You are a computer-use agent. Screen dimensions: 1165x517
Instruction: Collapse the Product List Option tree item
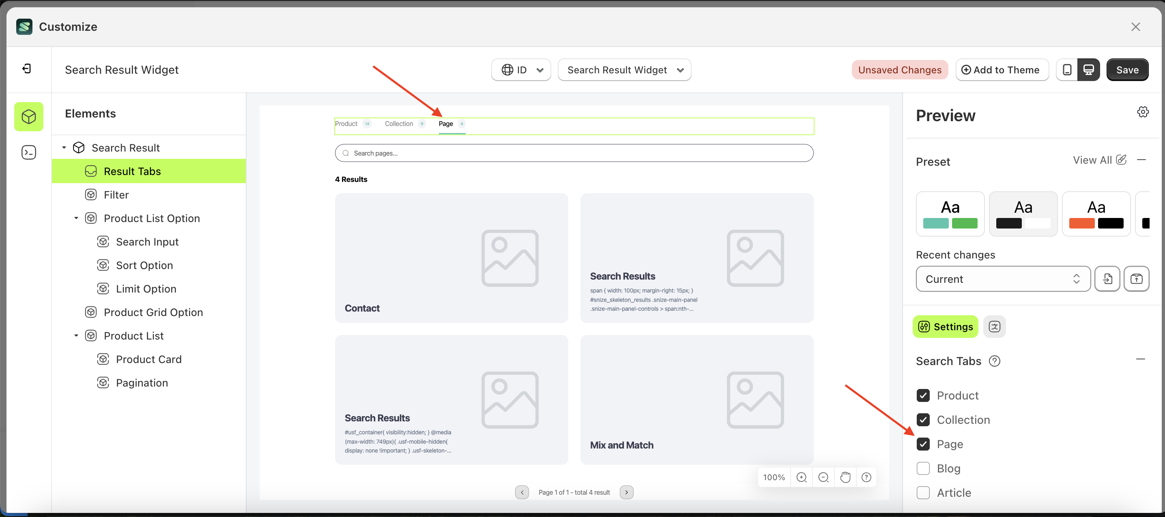point(76,218)
